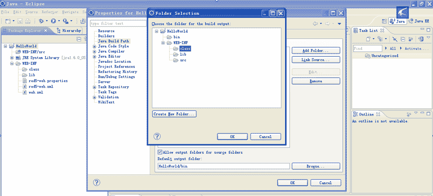This screenshot has width=433, height=196.
Task: Select the src folder in Folder Selection
Action: point(180,60)
